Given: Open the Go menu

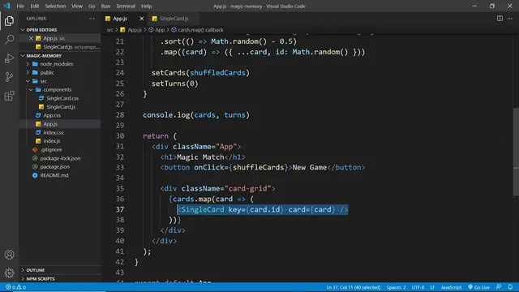Looking at the screenshot, I should click(x=92, y=6).
